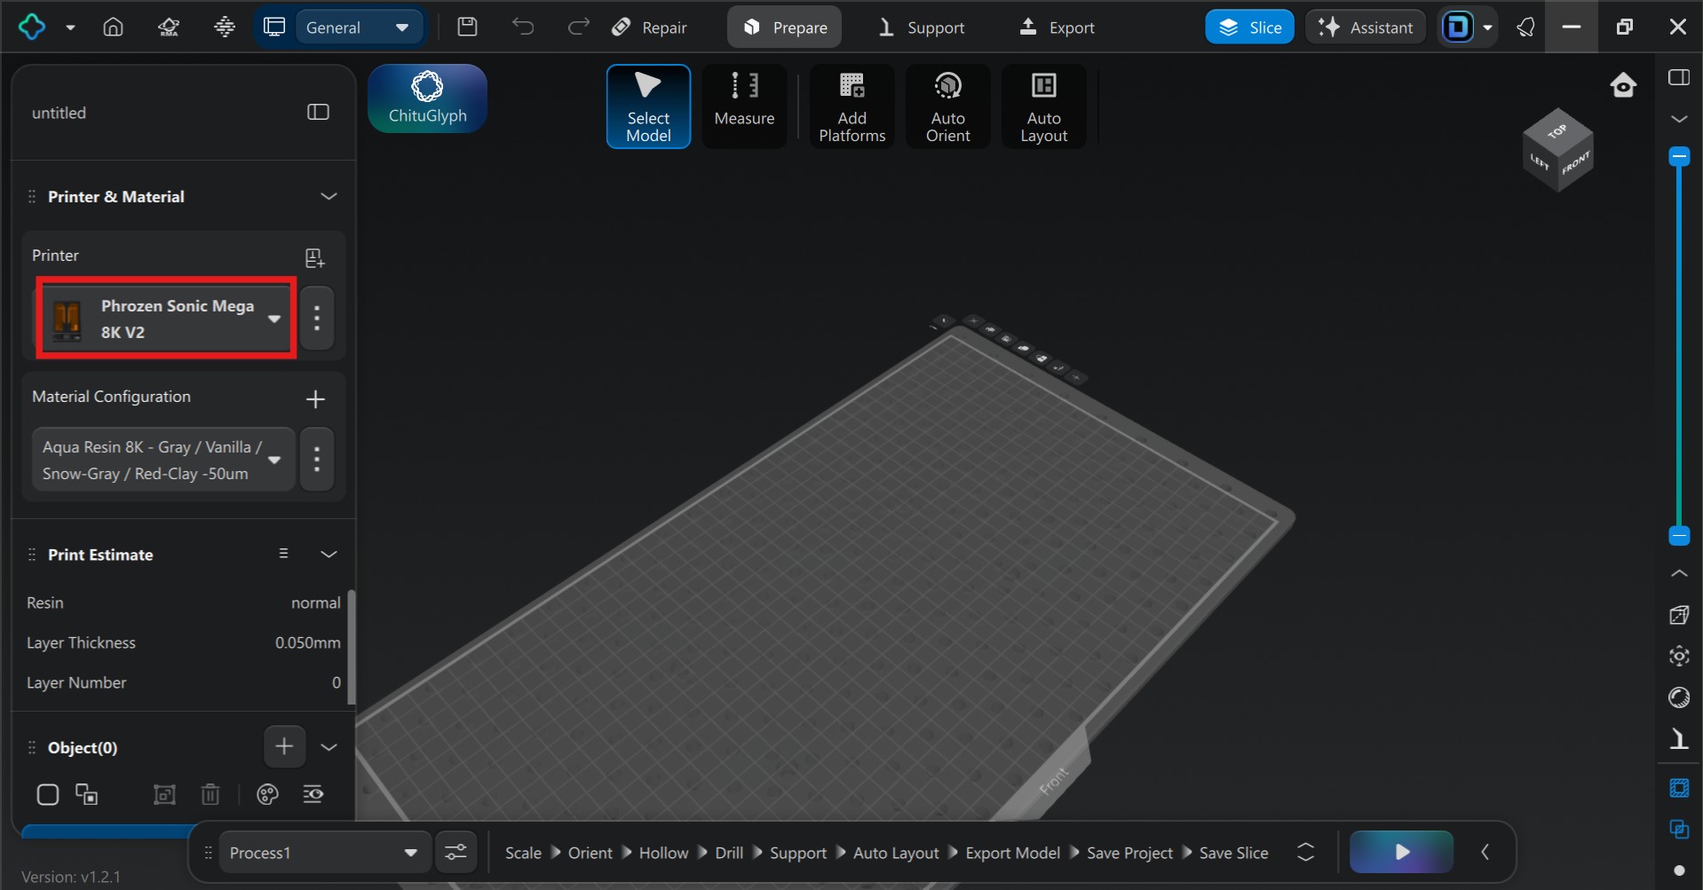Screen dimensions: 1703x890
Task: Toggle the object list visibility eye icon
Action: (313, 794)
